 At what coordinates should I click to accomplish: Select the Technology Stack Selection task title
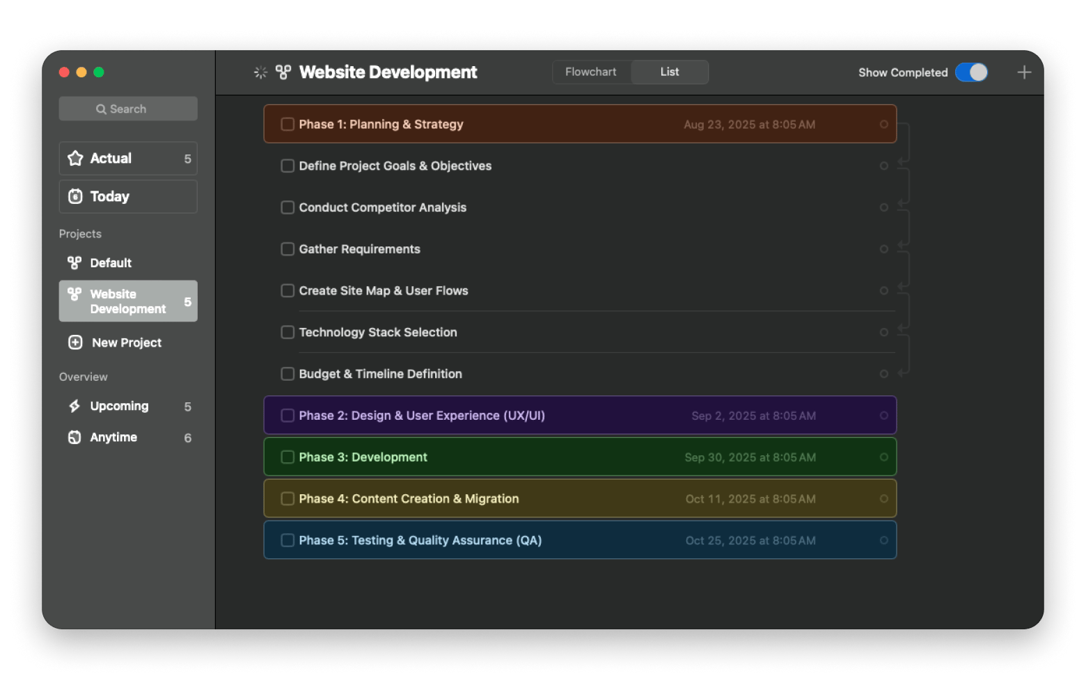click(x=378, y=332)
